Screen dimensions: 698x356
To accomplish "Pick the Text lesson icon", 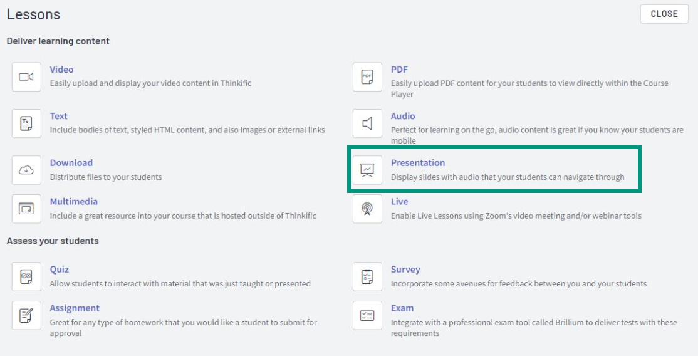I will coord(26,123).
